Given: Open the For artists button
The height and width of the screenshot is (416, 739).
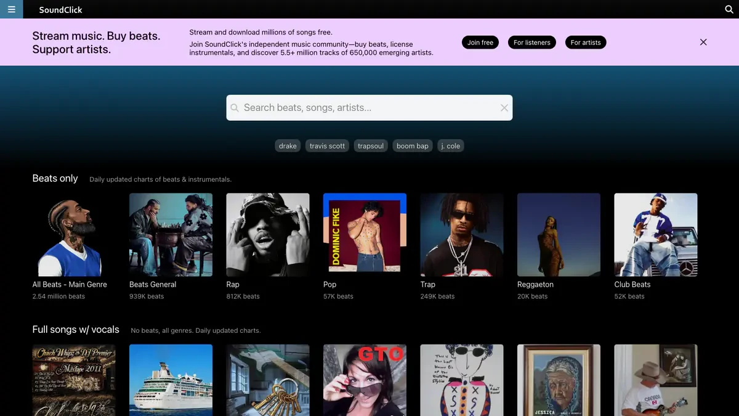Looking at the screenshot, I should (586, 43).
